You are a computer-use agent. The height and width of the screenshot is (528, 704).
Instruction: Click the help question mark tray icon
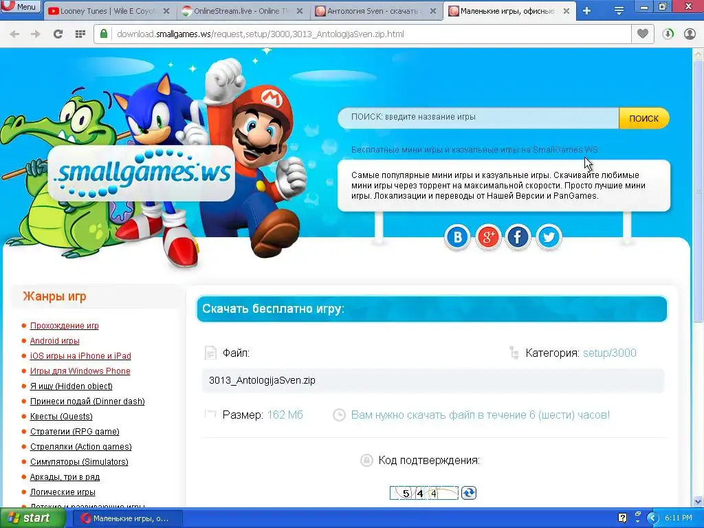pos(622,518)
